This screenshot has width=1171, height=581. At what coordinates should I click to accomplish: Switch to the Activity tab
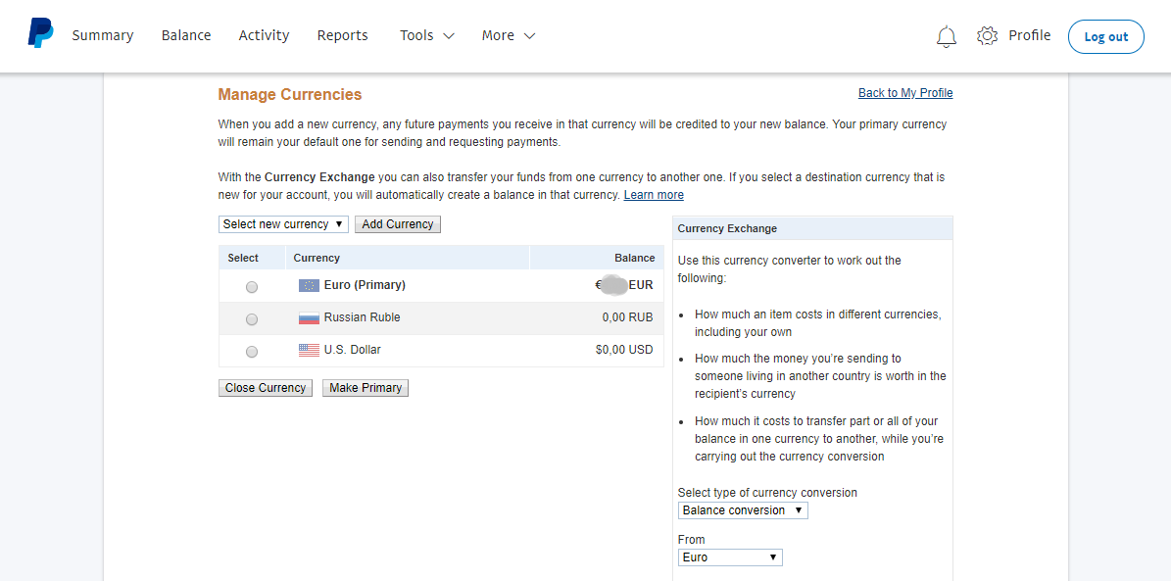pyautogui.click(x=264, y=35)
